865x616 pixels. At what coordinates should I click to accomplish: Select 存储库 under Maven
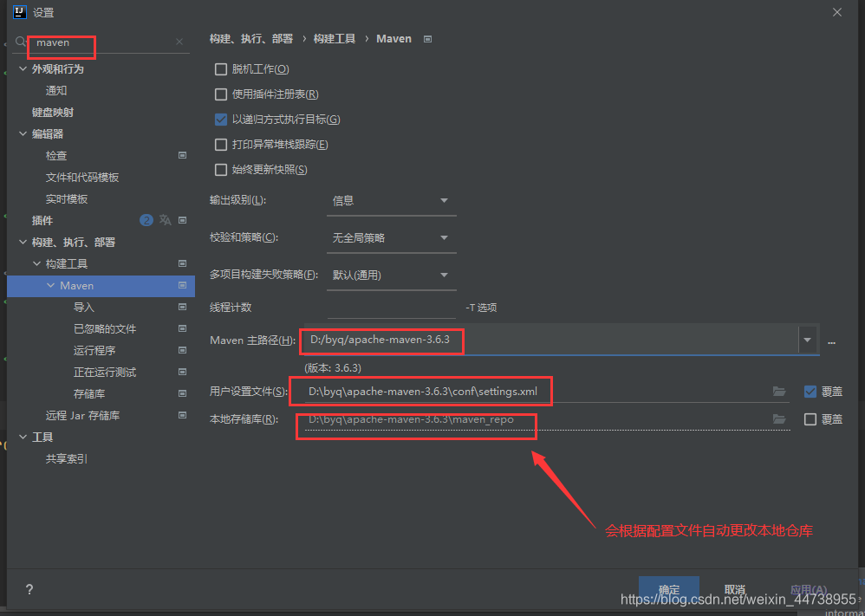[89, 393]
